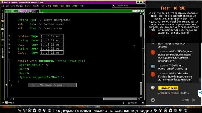Open the Services side panel

pyautogui.click(x=3, y=37)
